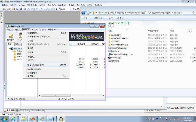Click the Cut scissors icon in Visual Studio toolbar
The image size is (196, 122).
(25, 9)
